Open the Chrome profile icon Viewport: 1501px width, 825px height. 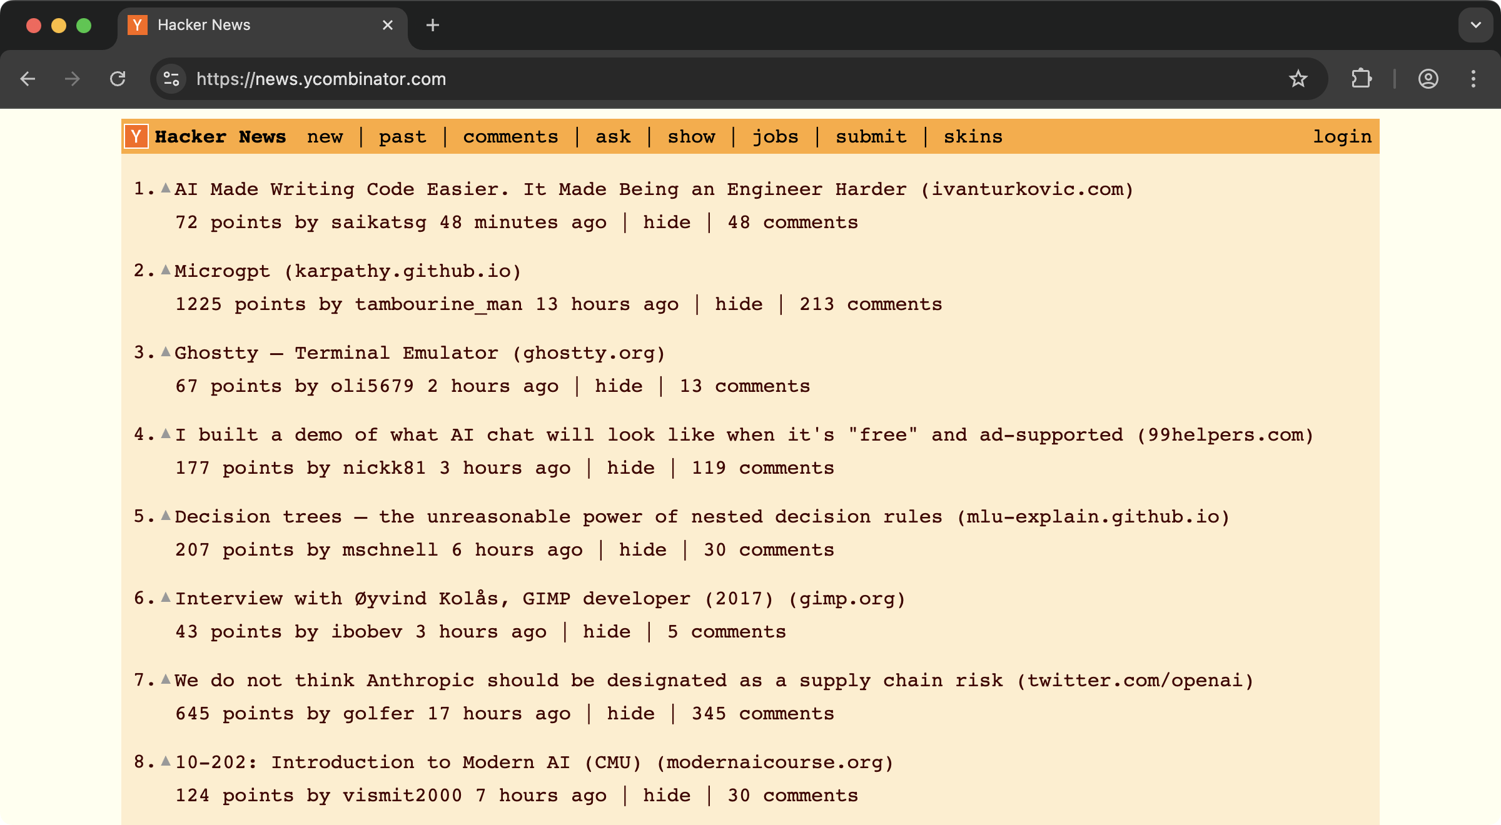point(1428,79)
